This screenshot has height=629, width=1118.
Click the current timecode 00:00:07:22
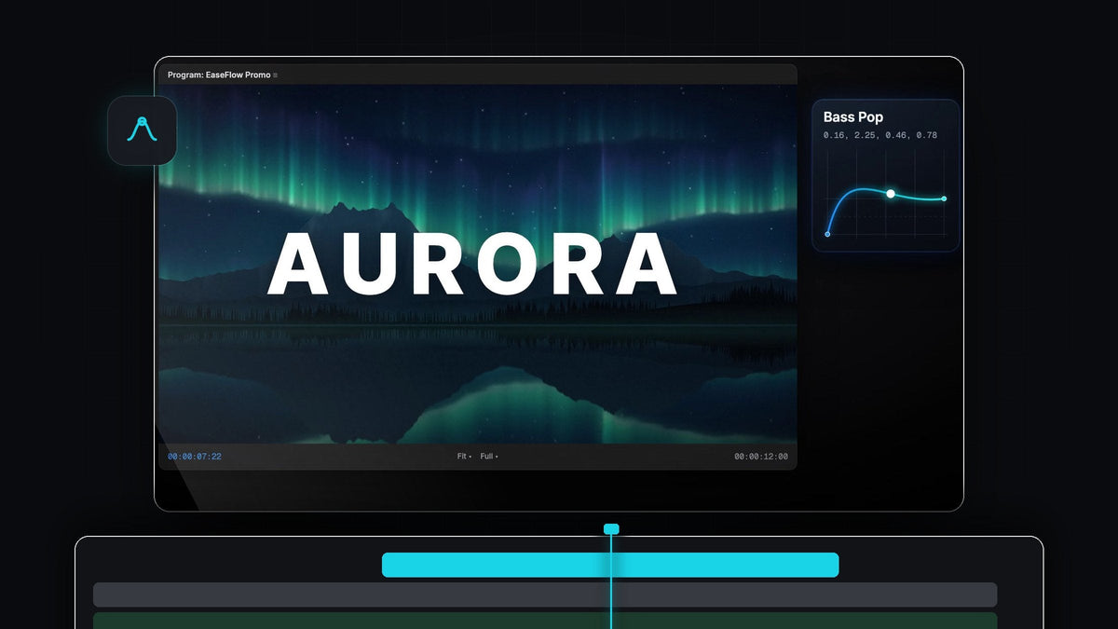[x=195, y=457]
